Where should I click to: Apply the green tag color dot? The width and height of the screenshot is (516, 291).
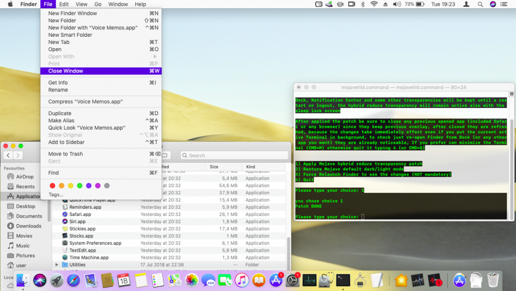[x=79, y=186]
